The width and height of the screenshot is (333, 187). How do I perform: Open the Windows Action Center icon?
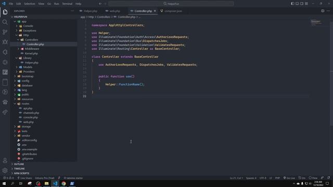(x=327, y=183)
